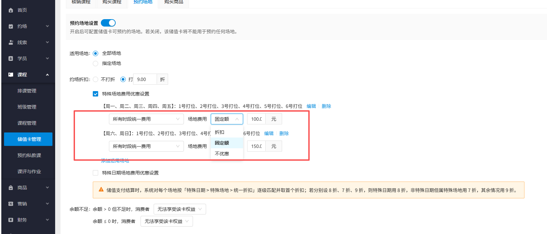Click the 财务 finance icon
Image resolution: width=547 pixels, height=234 pixels.
(11, 220)
